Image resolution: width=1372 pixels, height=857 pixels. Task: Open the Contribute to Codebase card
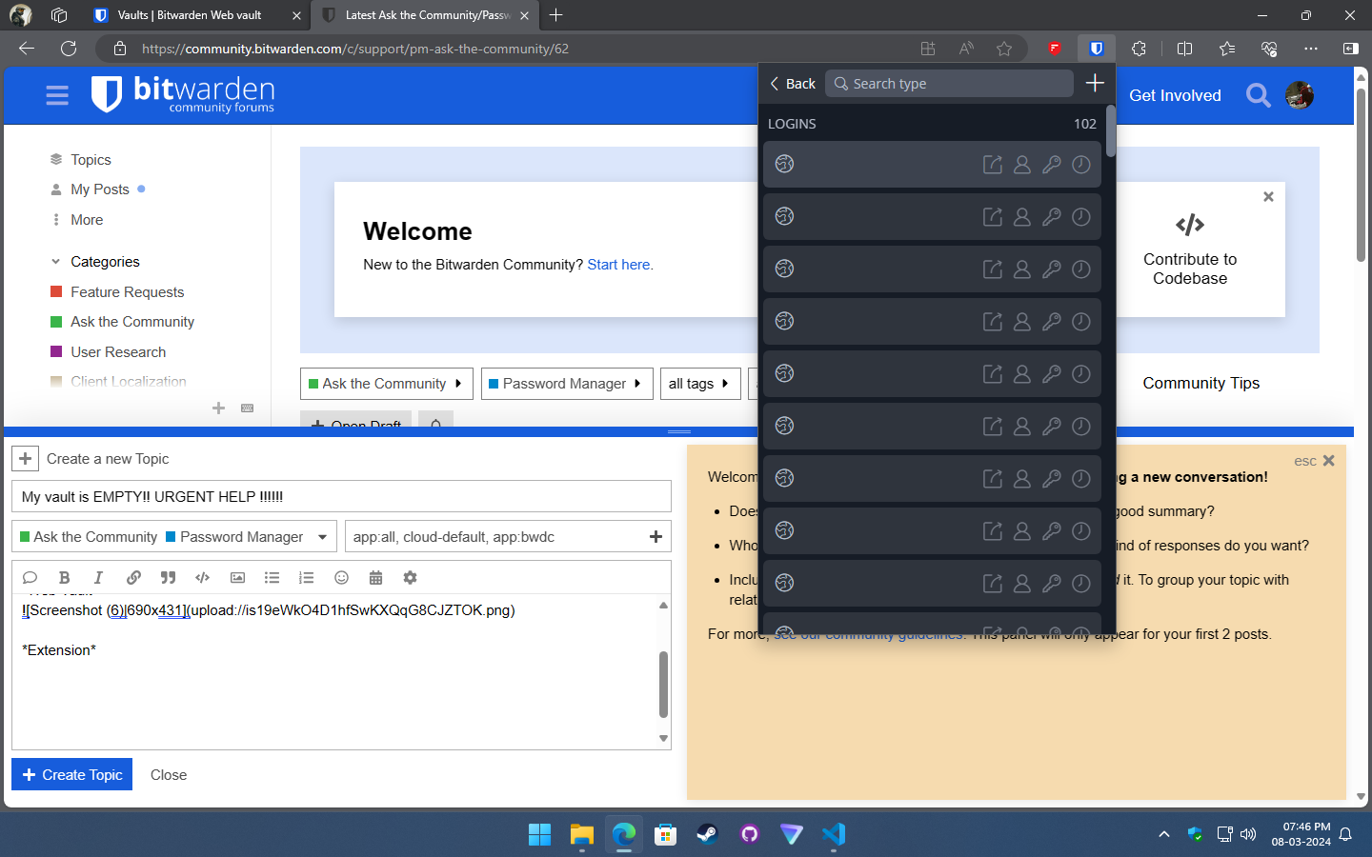(x=1190, y=251)
